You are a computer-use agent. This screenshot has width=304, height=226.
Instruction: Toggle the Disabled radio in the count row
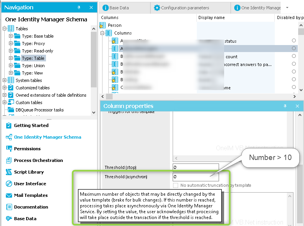pyautogui.click(x=294, y=56)
